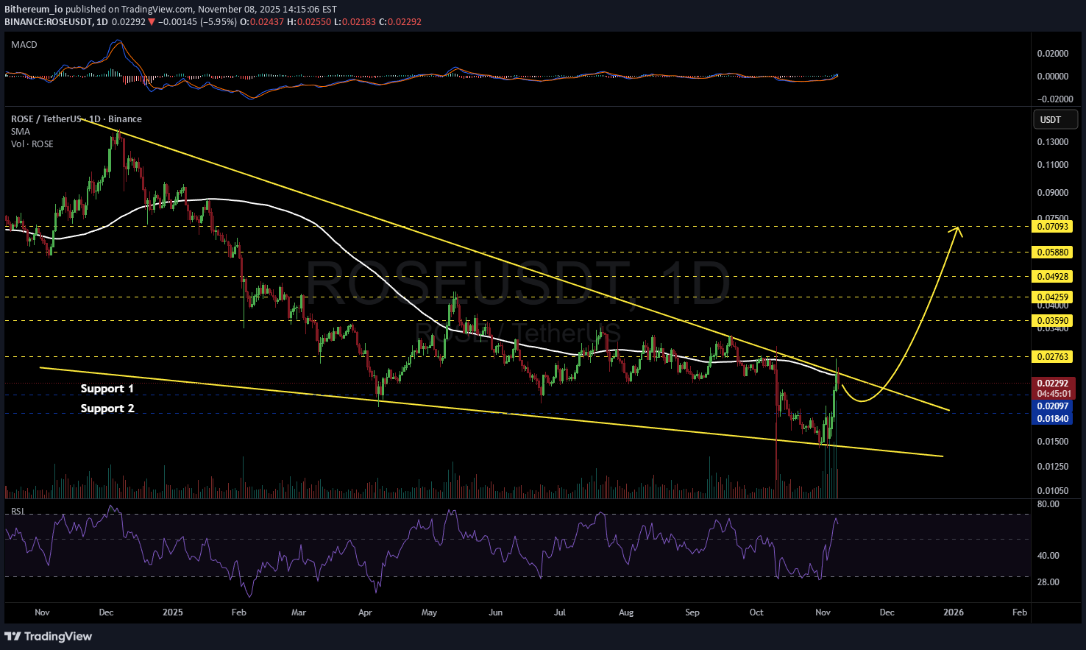Select the blue 0.01840 support price tag
1086x650 pixels.
click(1053, 419)
